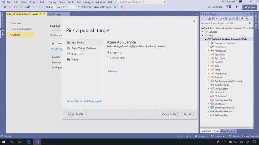Screen dimensions: 259x145
Task: Open the Any CPU platform dropdown
Action: tap(67, 7)
